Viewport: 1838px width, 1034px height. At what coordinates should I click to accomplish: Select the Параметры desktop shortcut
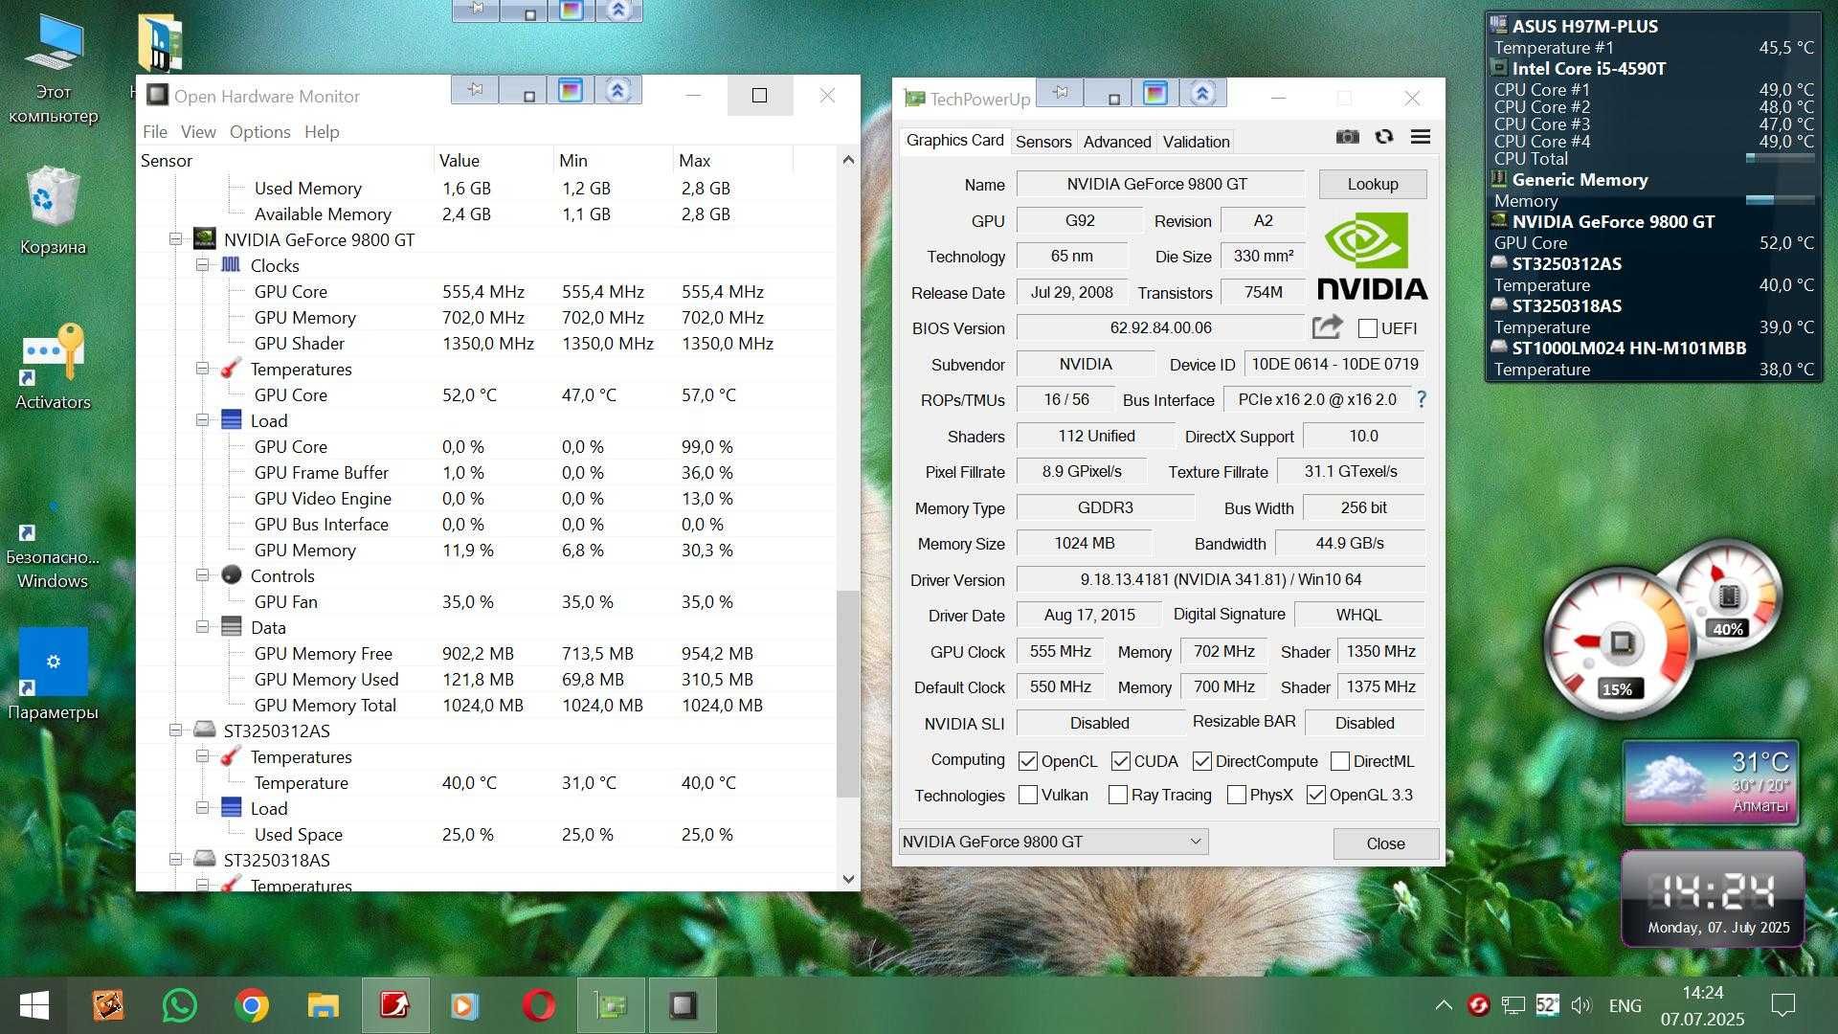pyautogui.click(x=53, y=675)
